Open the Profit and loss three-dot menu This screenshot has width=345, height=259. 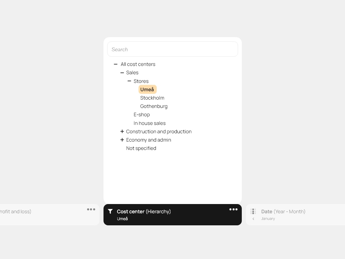coord(91,209)
